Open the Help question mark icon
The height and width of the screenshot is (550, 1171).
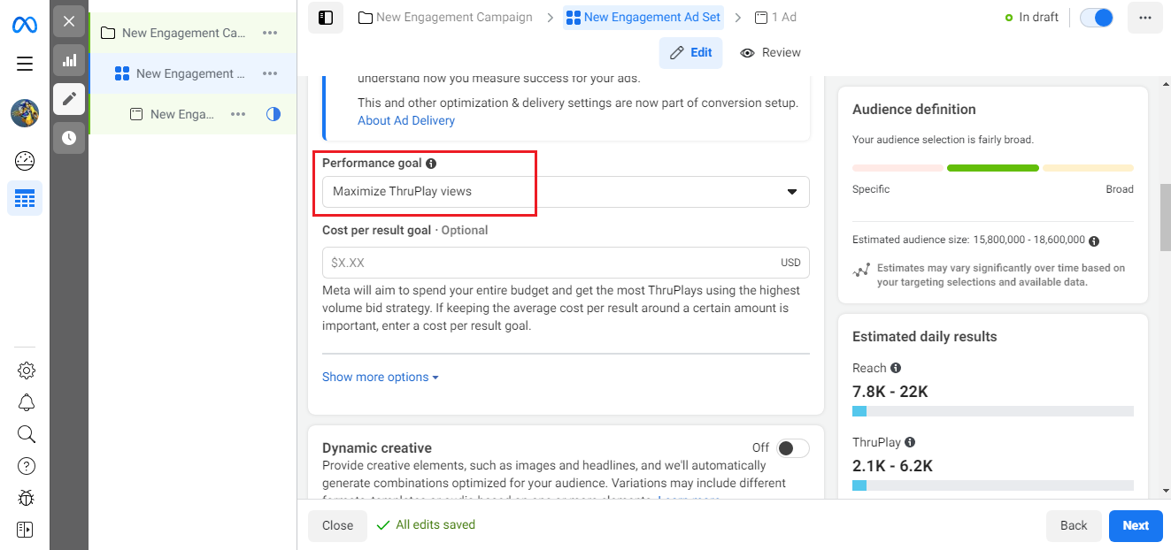click(x=27, y=466)
